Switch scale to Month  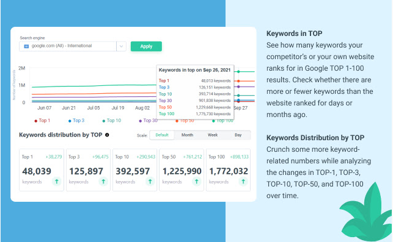[x=187, y=135]
